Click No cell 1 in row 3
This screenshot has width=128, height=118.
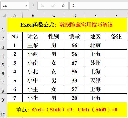point(15,45)
